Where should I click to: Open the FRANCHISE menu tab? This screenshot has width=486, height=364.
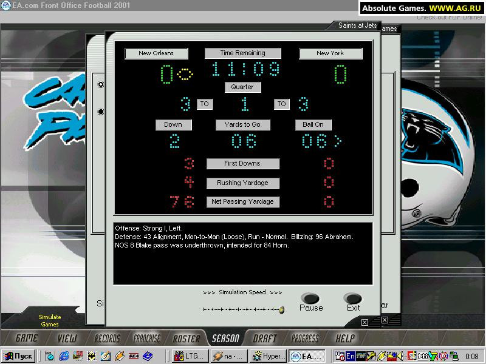(x=146, y=338)
